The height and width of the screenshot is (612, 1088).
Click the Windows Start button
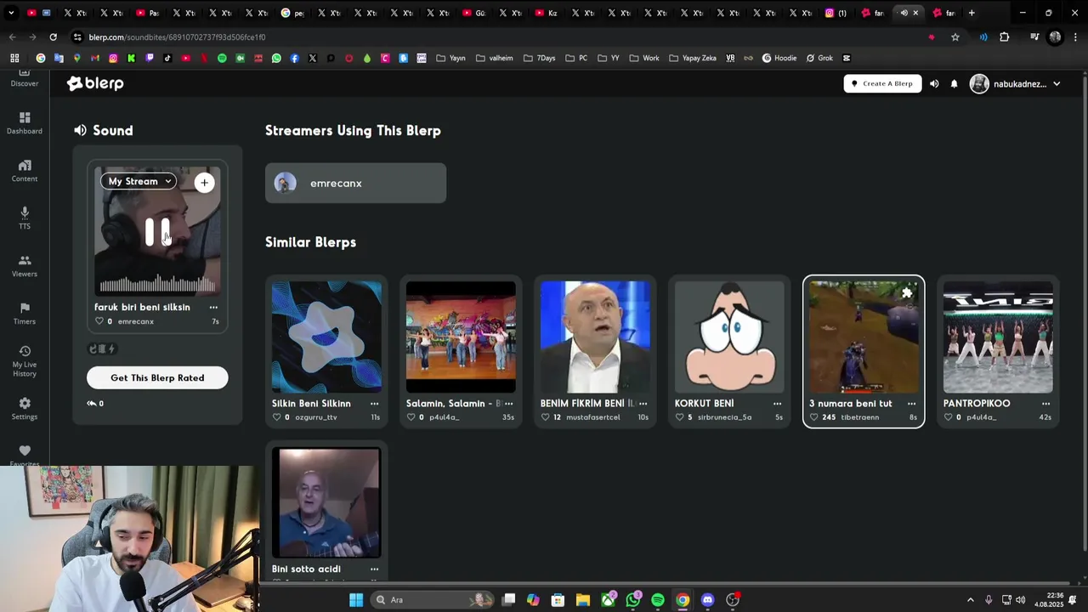[x=356, y=600]
